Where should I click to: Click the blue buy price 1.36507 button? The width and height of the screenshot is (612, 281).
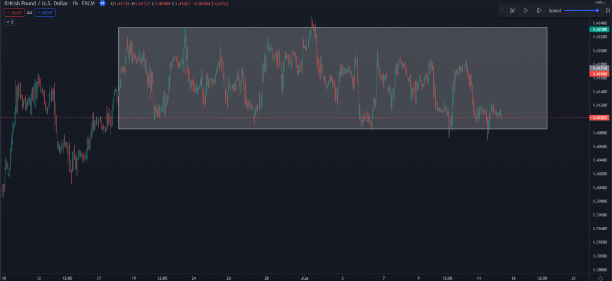(45, 13)
